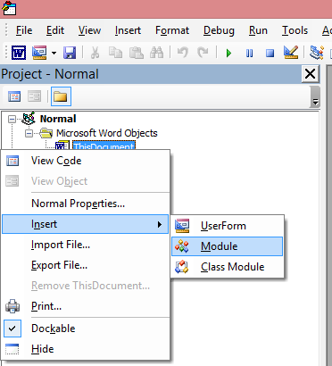Click the Standard toolbar grip handle
The width and height of the screenshot is (332, 366).
pyautogui.click(x=6, y=53)
